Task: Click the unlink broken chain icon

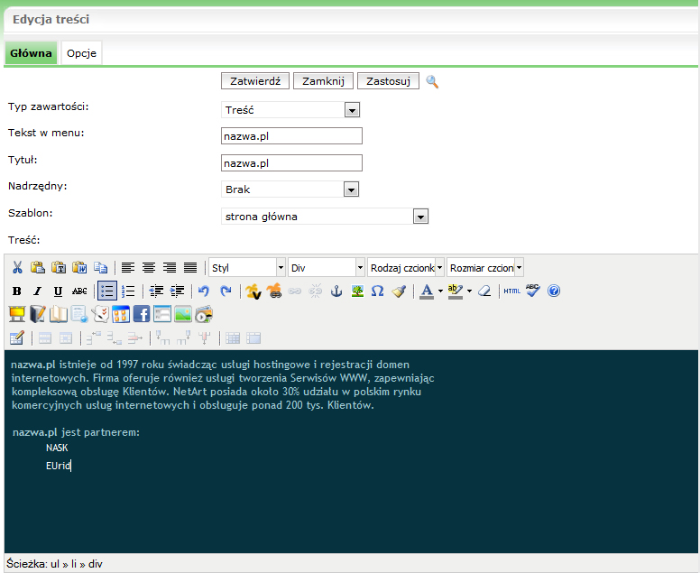Action: (x=315, y=291)
